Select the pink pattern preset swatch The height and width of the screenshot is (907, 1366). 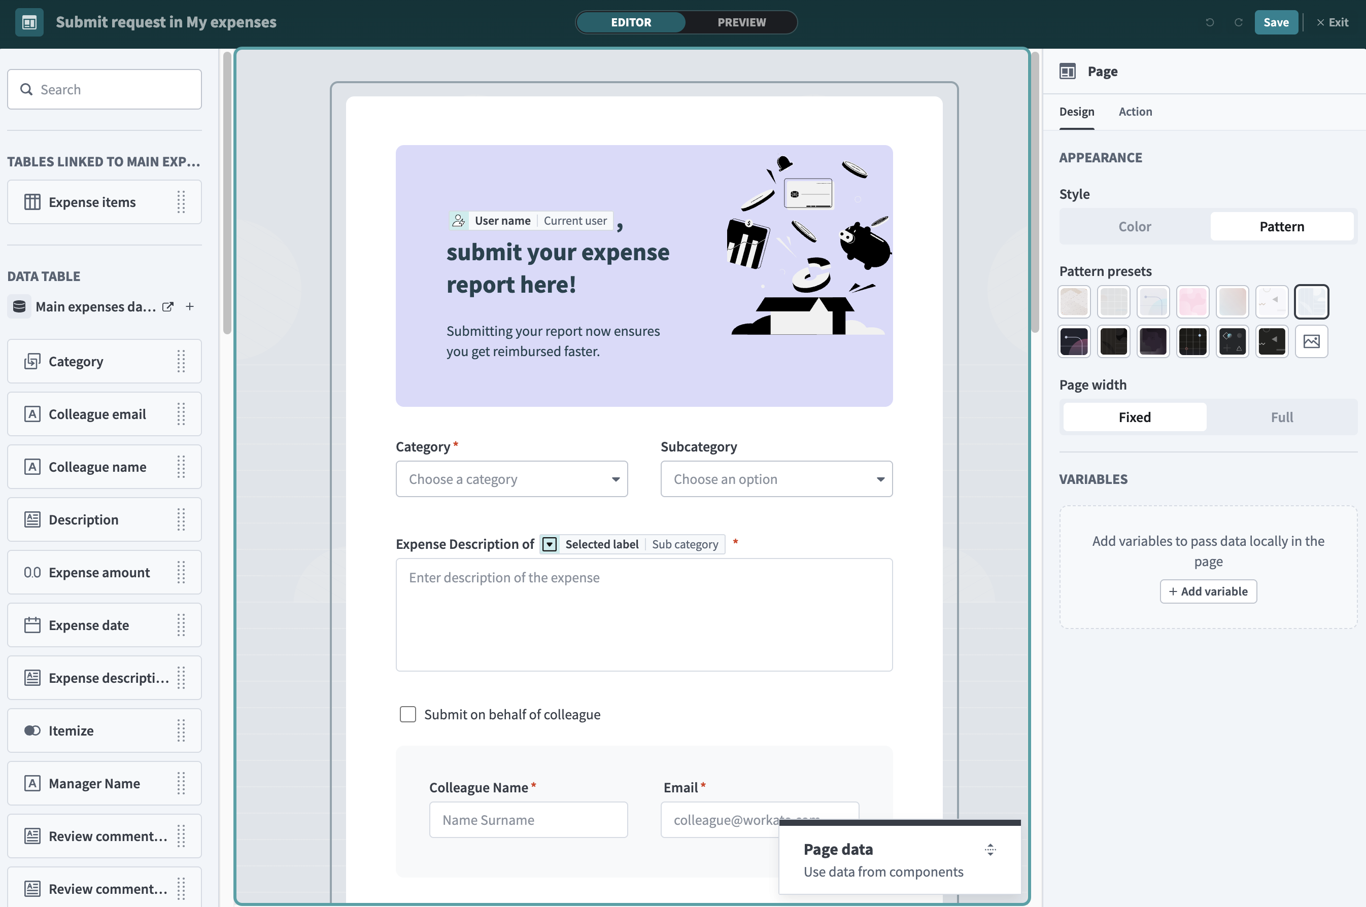tap(1192, 301)
